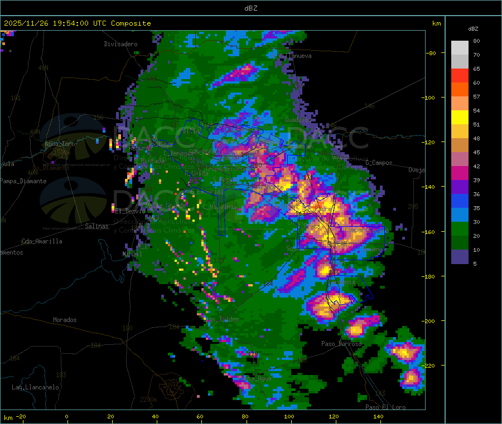Click the Pampa_Diamante map label

23,181
